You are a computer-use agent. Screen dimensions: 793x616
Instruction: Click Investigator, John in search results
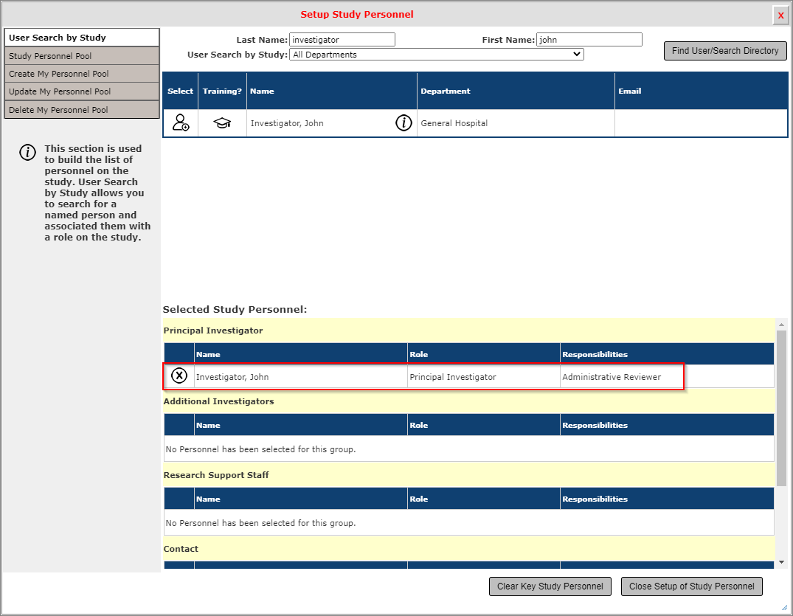pos(287,123)
